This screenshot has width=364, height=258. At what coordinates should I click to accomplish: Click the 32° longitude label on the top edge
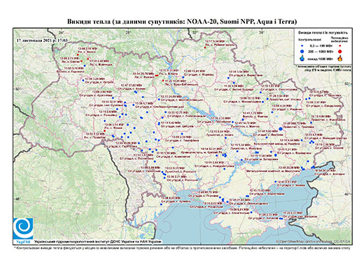(x=195, y=33)
